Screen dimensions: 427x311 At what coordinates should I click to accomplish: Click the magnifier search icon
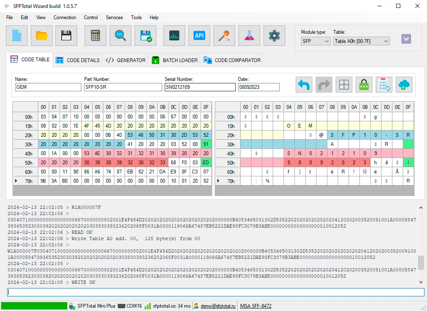click(x=121, y=36)
